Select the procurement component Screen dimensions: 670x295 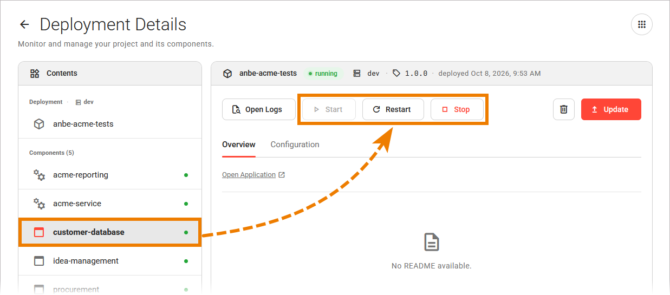(x=110, y=285)
